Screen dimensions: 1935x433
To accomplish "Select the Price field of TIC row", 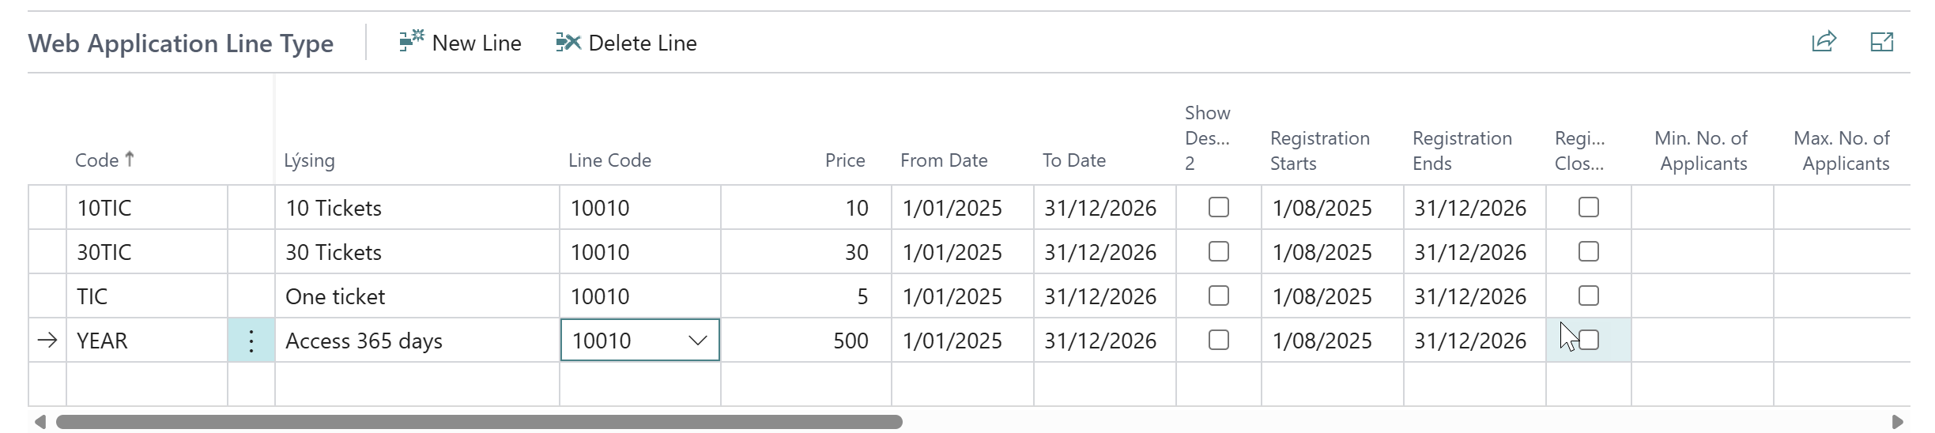I will [x=805, y=296].
